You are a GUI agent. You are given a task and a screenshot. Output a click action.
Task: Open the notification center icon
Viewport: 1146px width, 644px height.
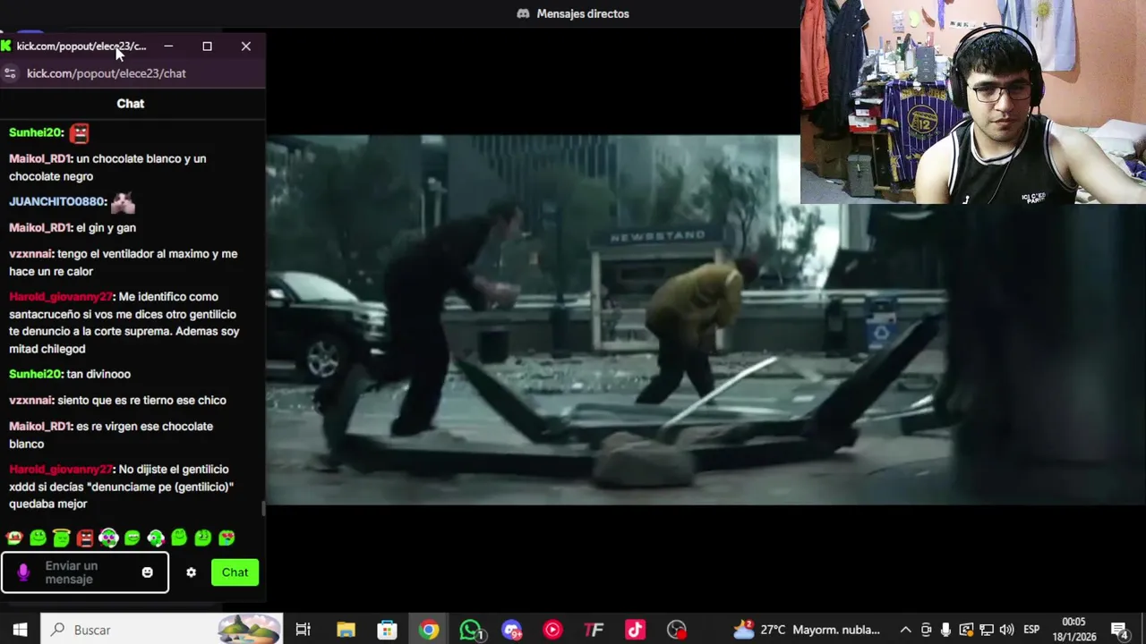pyautogui.click(x=1119, y=630)
